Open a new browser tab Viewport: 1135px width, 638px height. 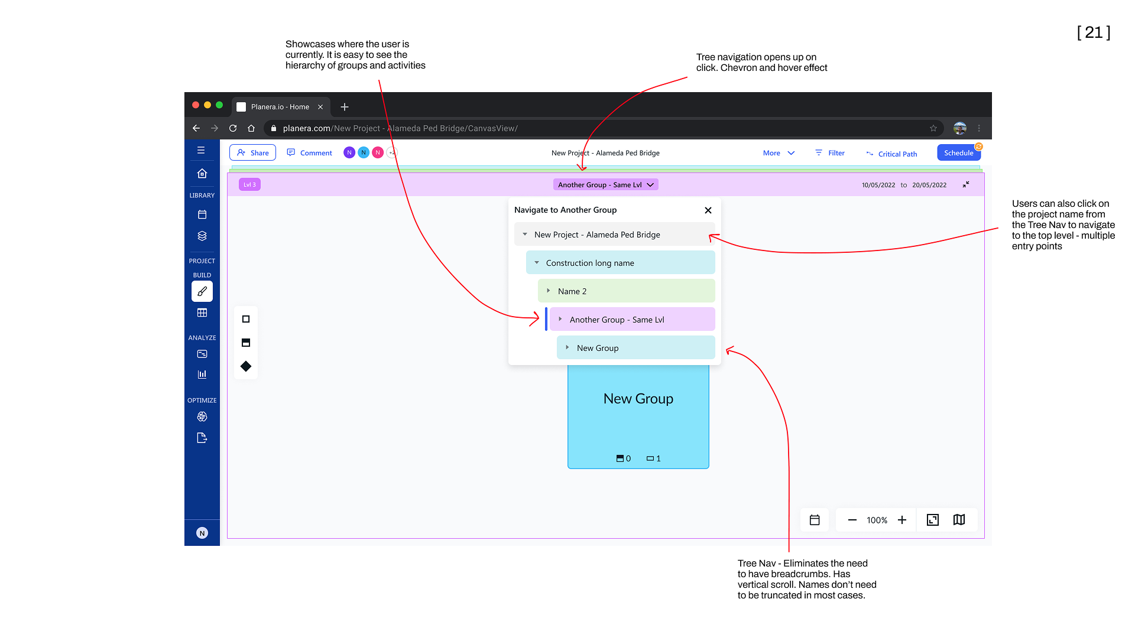pos(345,107)
